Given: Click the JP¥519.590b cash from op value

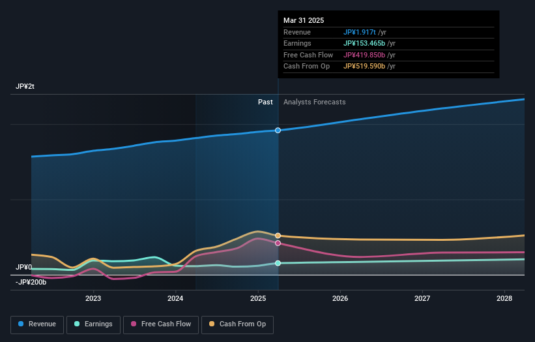Looking at the screenshot, I should coord(364,66).
